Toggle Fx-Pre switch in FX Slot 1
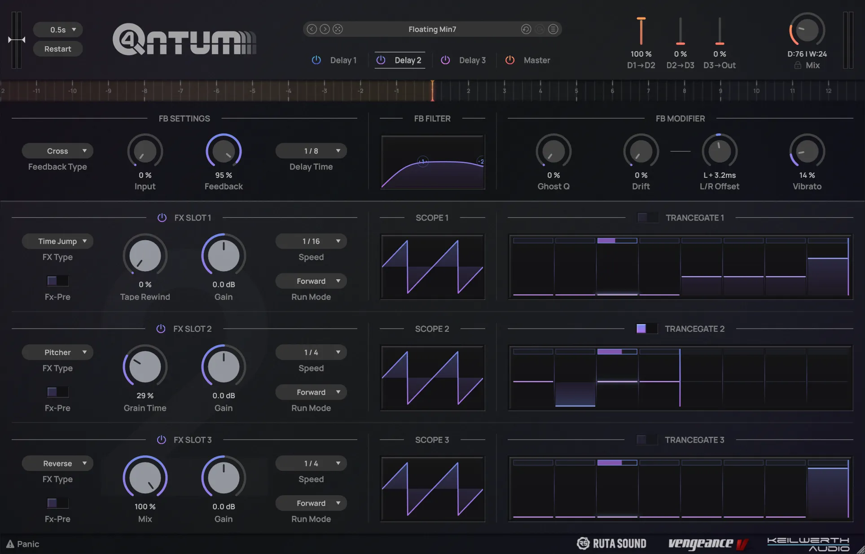 pyautogui.click(x=57, y=281)
